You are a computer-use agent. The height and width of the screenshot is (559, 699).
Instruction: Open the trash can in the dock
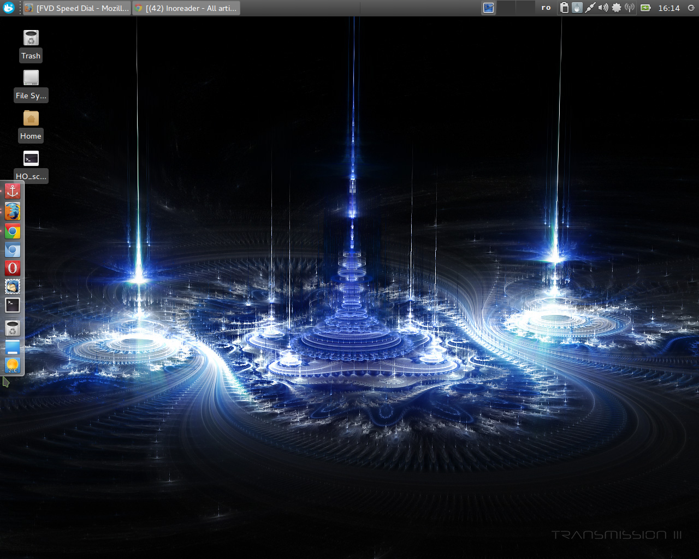pyautogui.click(x=13, y=328)
